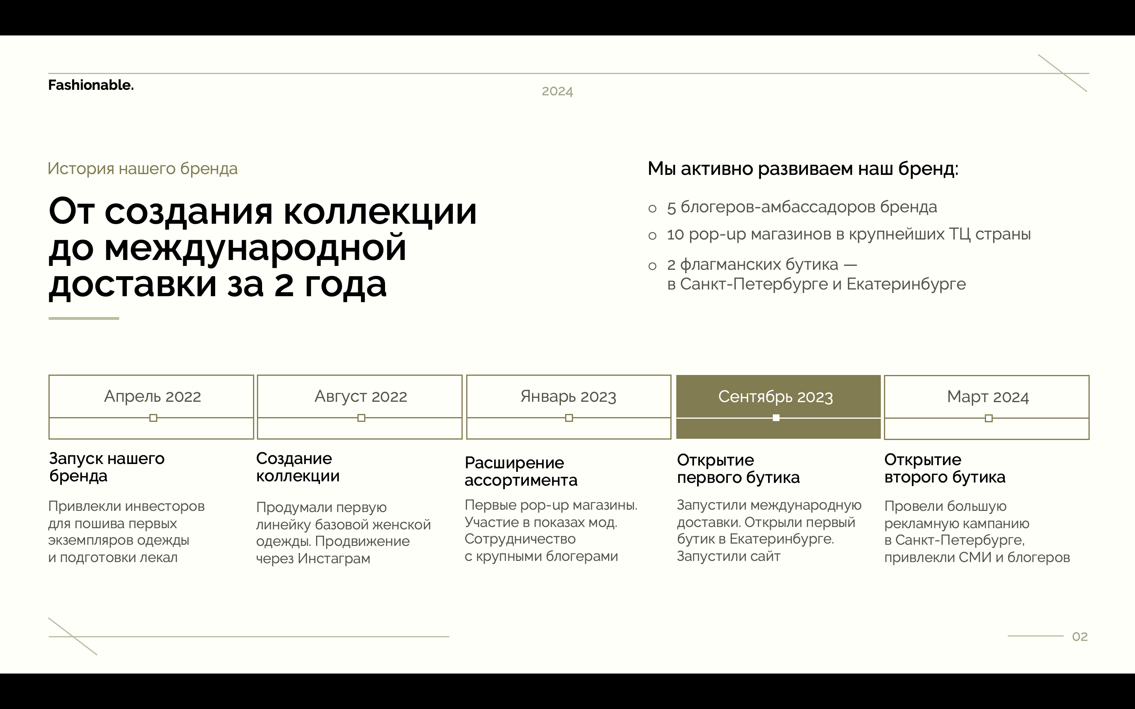
Task: Click the white Сентябрь 2023 marker square
Action: point(776,418)
